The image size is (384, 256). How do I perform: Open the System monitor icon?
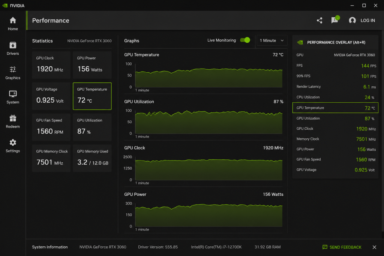point(13,94)
